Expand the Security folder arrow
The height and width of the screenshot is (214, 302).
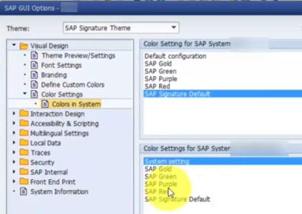click(14, 162)
